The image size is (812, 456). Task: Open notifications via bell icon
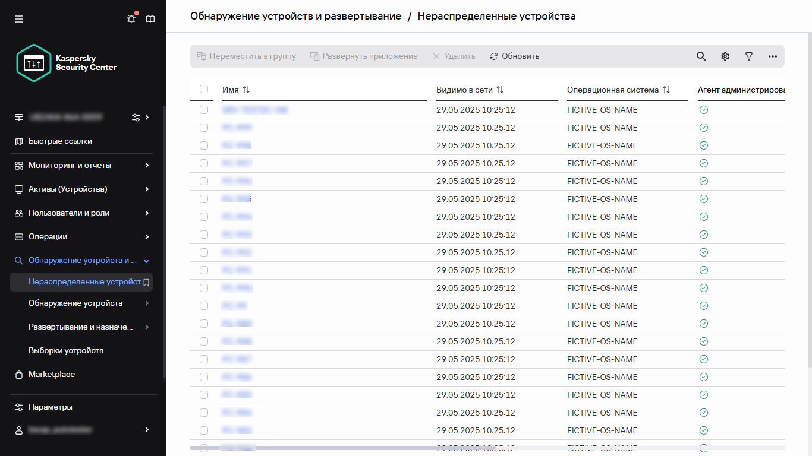tap(131, 18)
